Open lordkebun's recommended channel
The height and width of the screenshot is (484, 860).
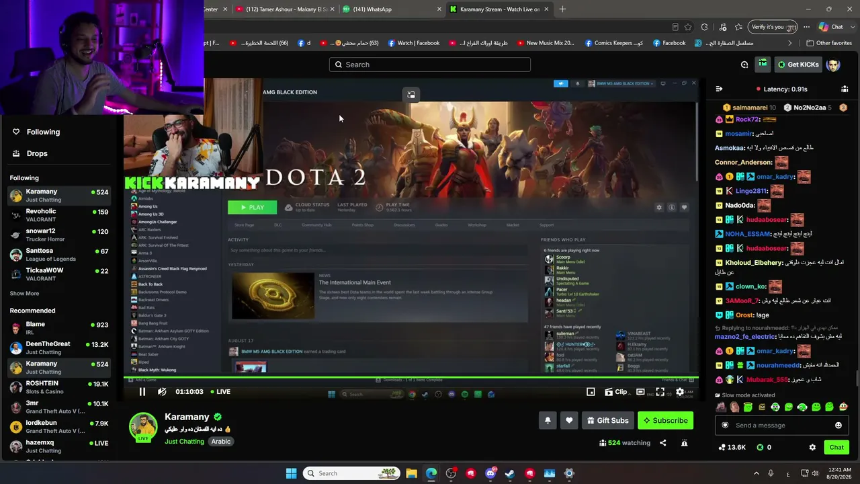click(x=59, y=427)
